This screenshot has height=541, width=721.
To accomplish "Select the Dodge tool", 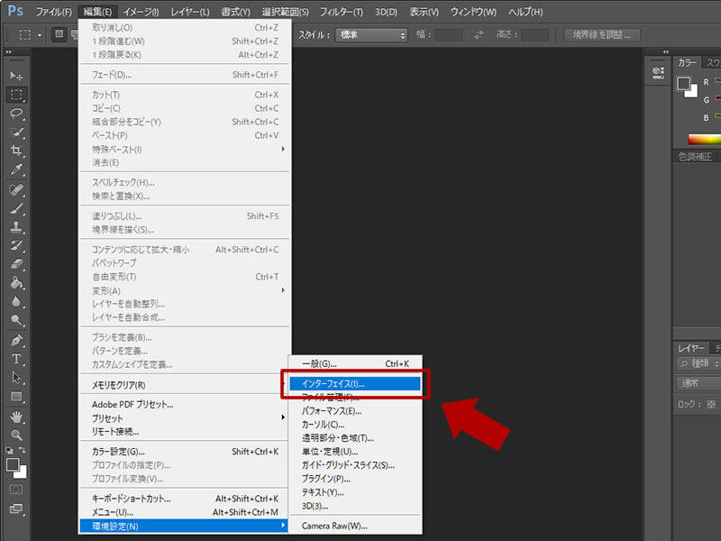I will pos(16,320).
